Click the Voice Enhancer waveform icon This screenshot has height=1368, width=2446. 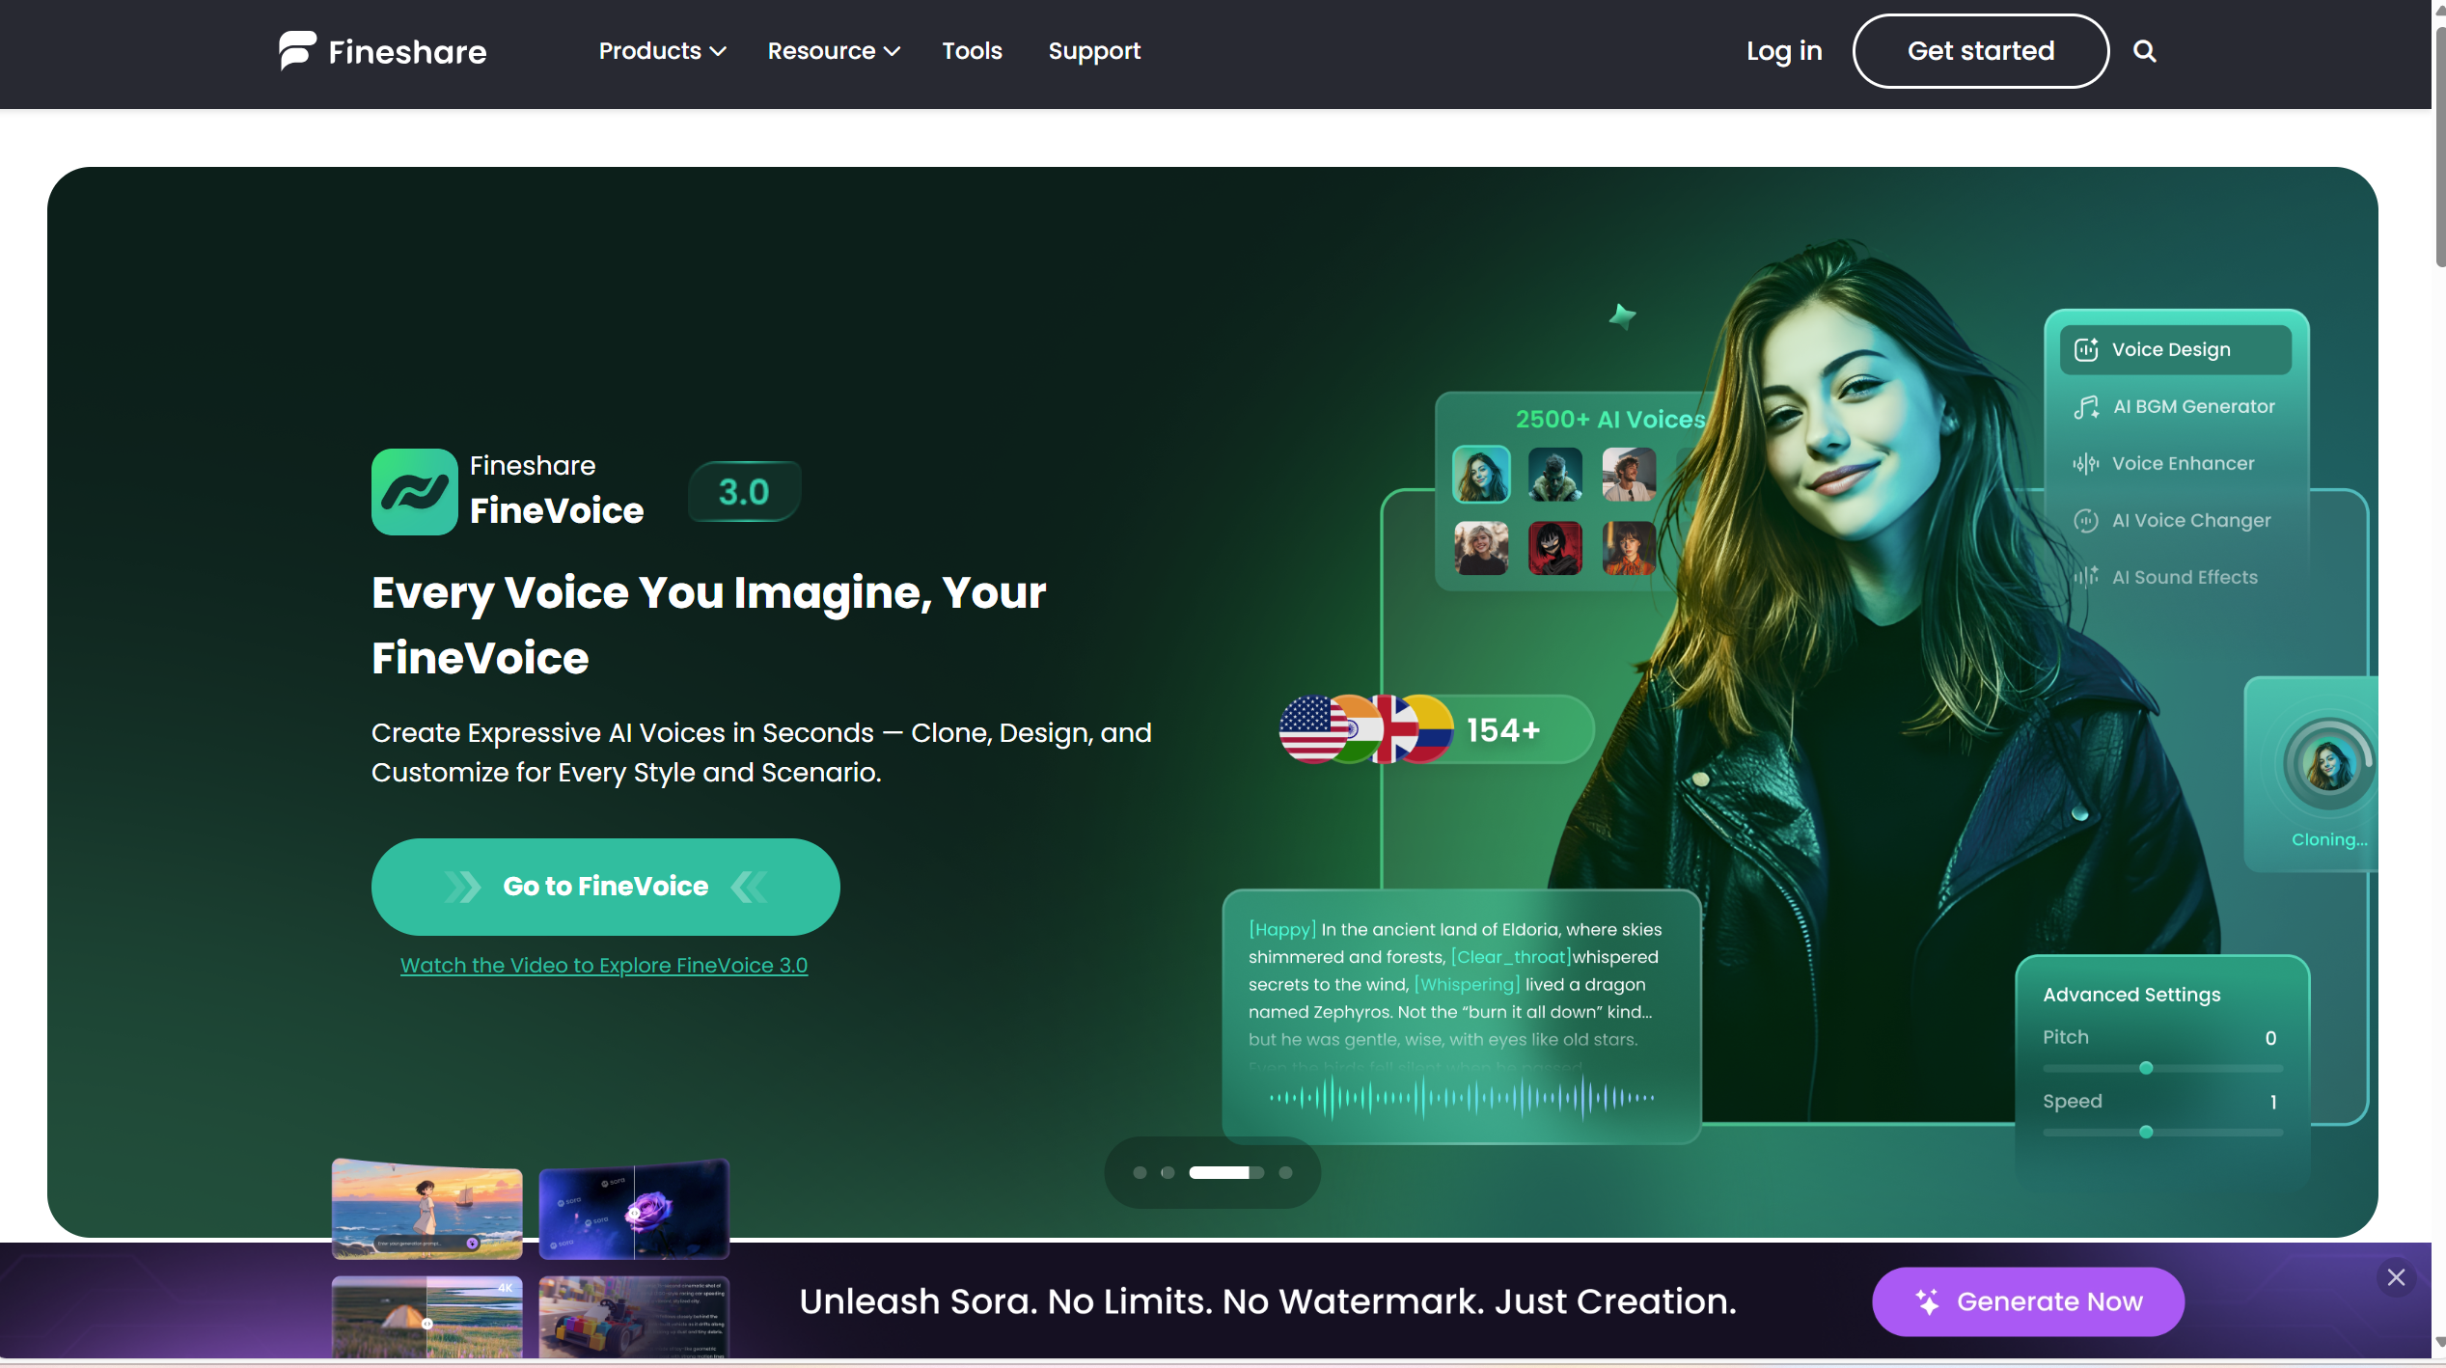2086,464
